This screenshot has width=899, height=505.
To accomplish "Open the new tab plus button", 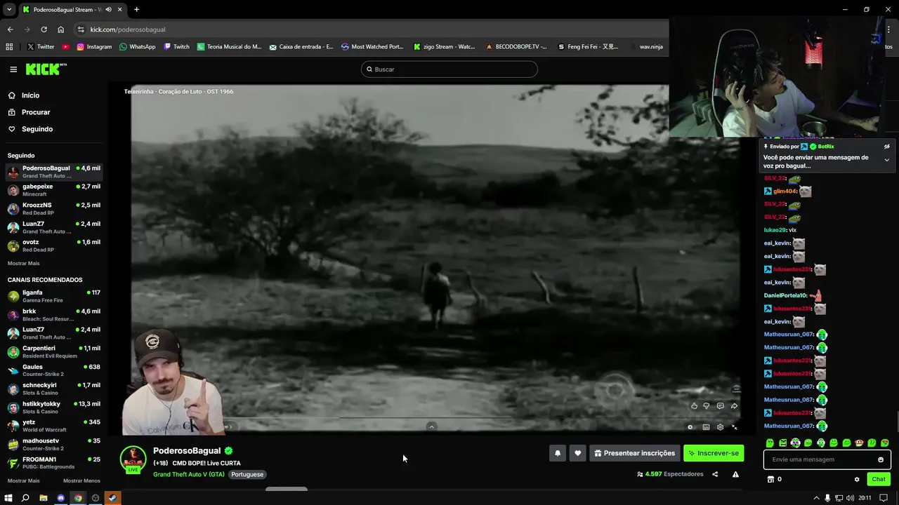I will tap(136, 10).
